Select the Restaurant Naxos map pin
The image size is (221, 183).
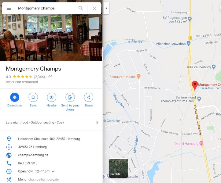pos(138,76)
